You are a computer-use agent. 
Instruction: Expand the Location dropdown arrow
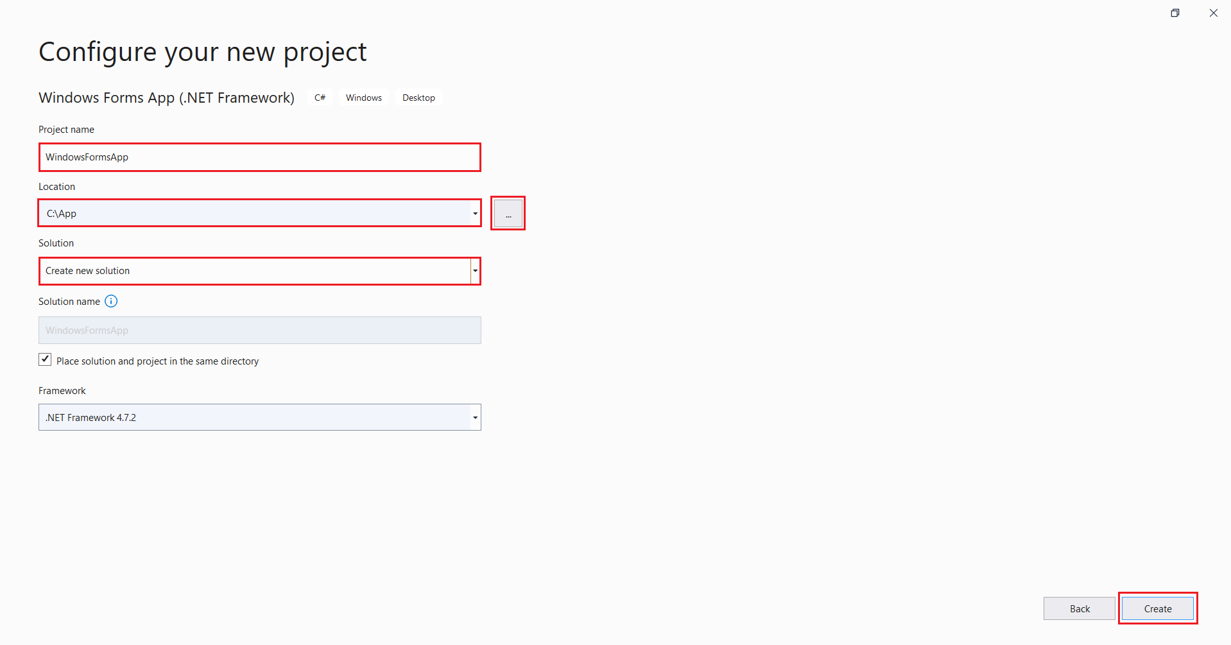point(475,213)
